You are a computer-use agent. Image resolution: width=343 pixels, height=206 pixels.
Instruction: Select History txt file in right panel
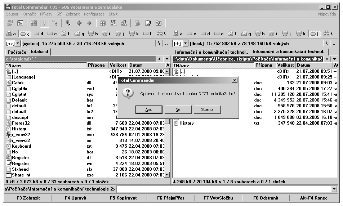pyautogui.click(x=255, y=123)
